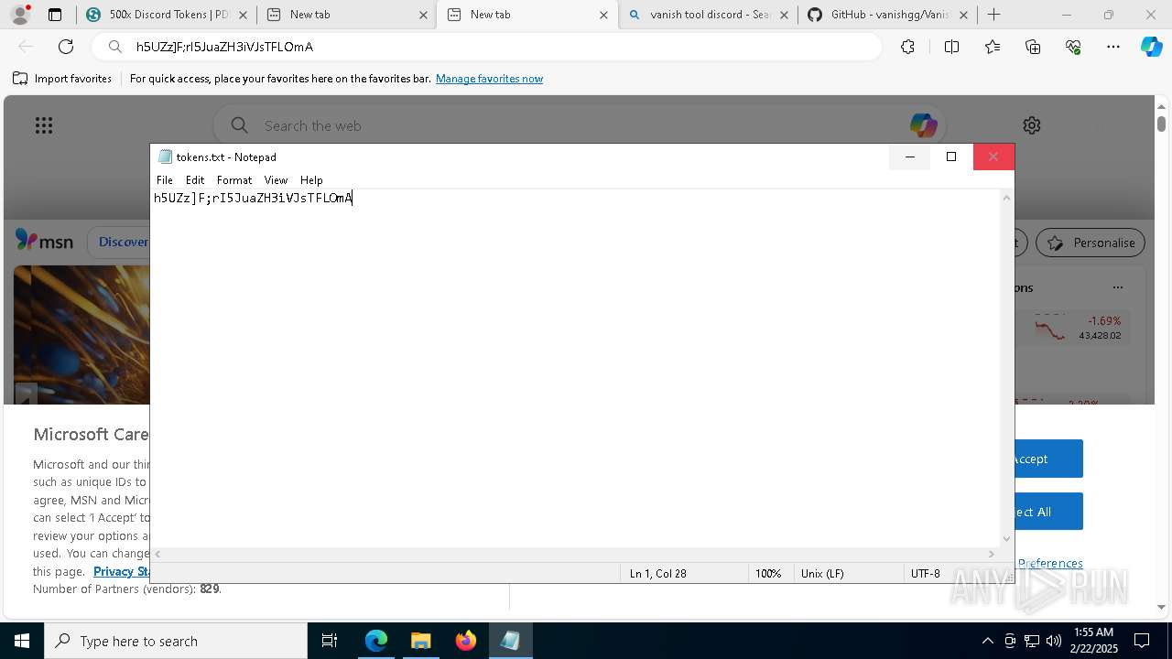Select the Discover feed tab
Image resolution: width=1172 pixels, height=659 pixels.
123,242
